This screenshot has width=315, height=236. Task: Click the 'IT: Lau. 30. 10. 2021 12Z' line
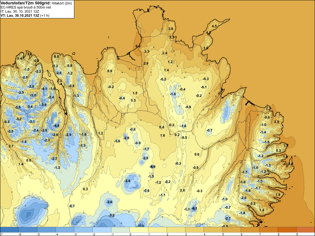20,11
